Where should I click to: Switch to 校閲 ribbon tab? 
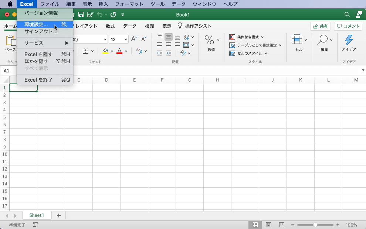click(x=149, y=26)
